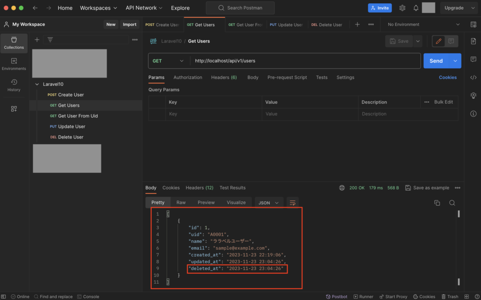Switch to the response Headers tab
481x300 pixels.
[199, 187]
